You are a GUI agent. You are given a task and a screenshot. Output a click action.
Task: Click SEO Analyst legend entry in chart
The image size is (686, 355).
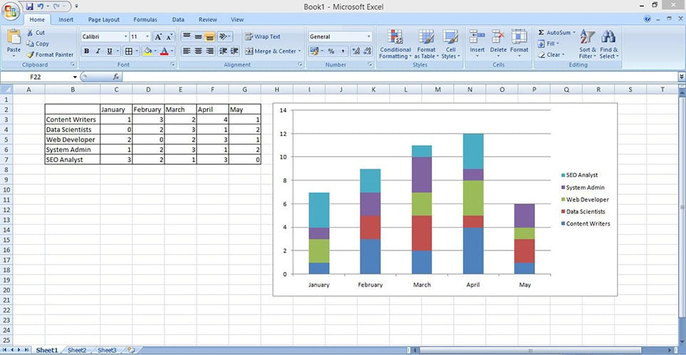pos(578,175)
